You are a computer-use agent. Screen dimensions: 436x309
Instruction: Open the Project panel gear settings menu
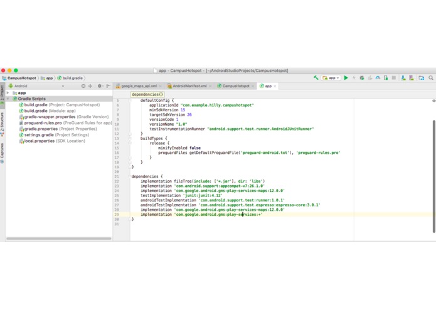(x=100, y=86)
